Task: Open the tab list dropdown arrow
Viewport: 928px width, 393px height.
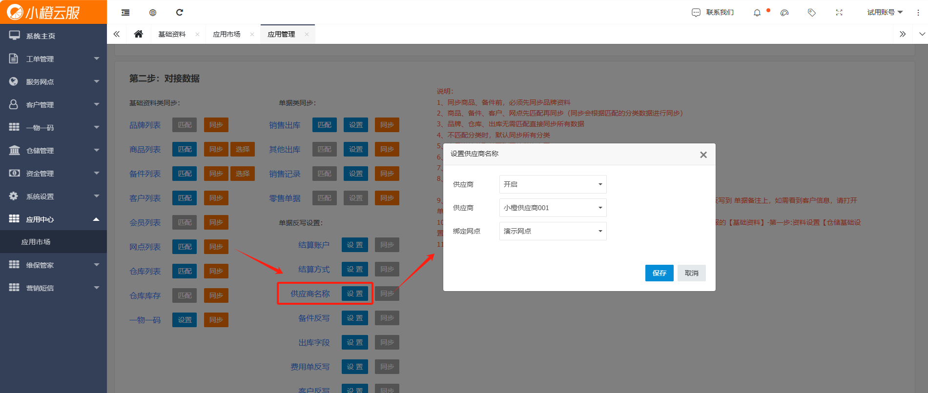Action: tap(922, 34)
